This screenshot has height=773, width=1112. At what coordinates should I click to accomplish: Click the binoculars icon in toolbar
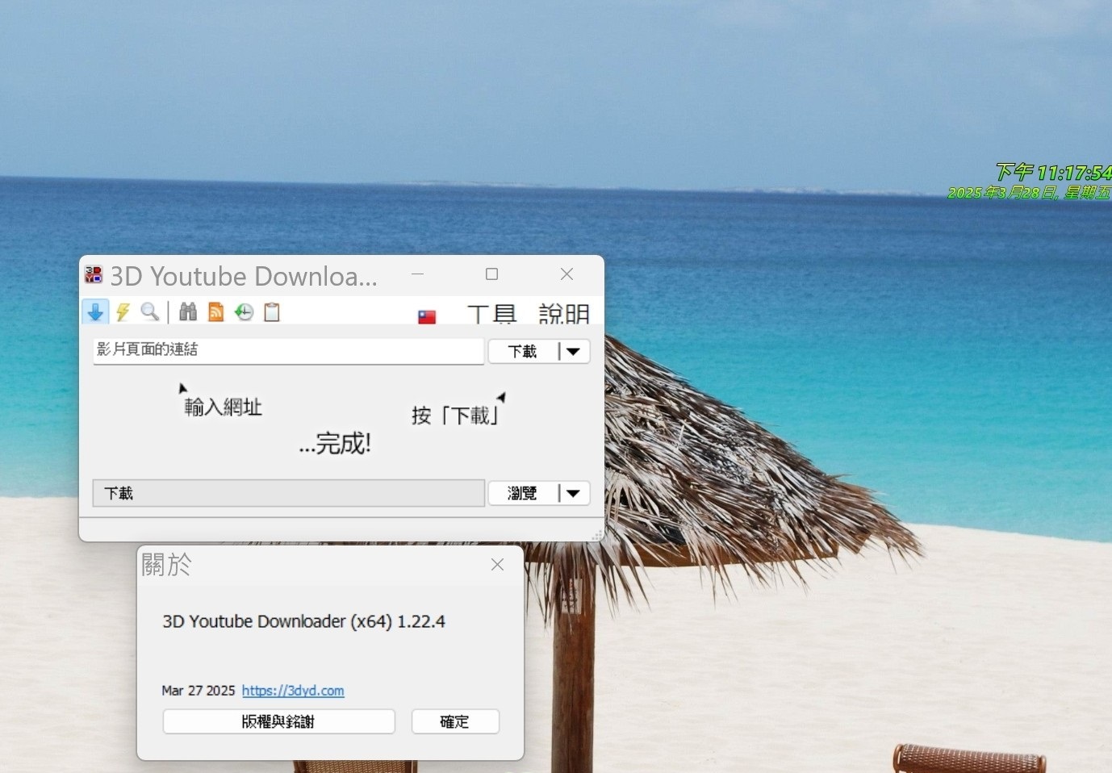(x=188, y=311)
